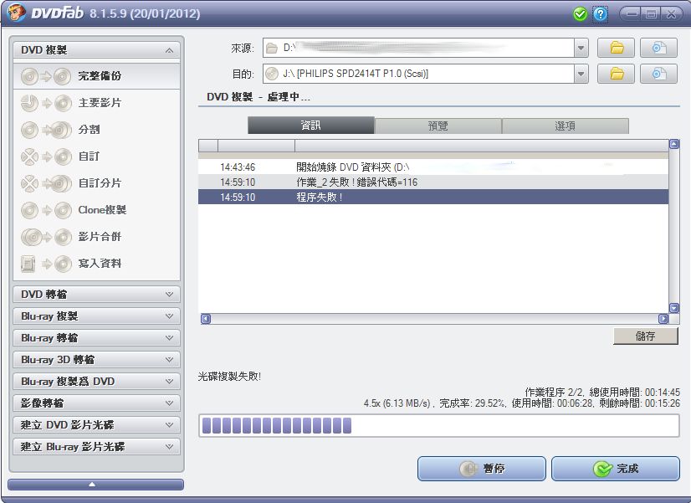Select 自訂分片 customize split mode

click(96, 183)
